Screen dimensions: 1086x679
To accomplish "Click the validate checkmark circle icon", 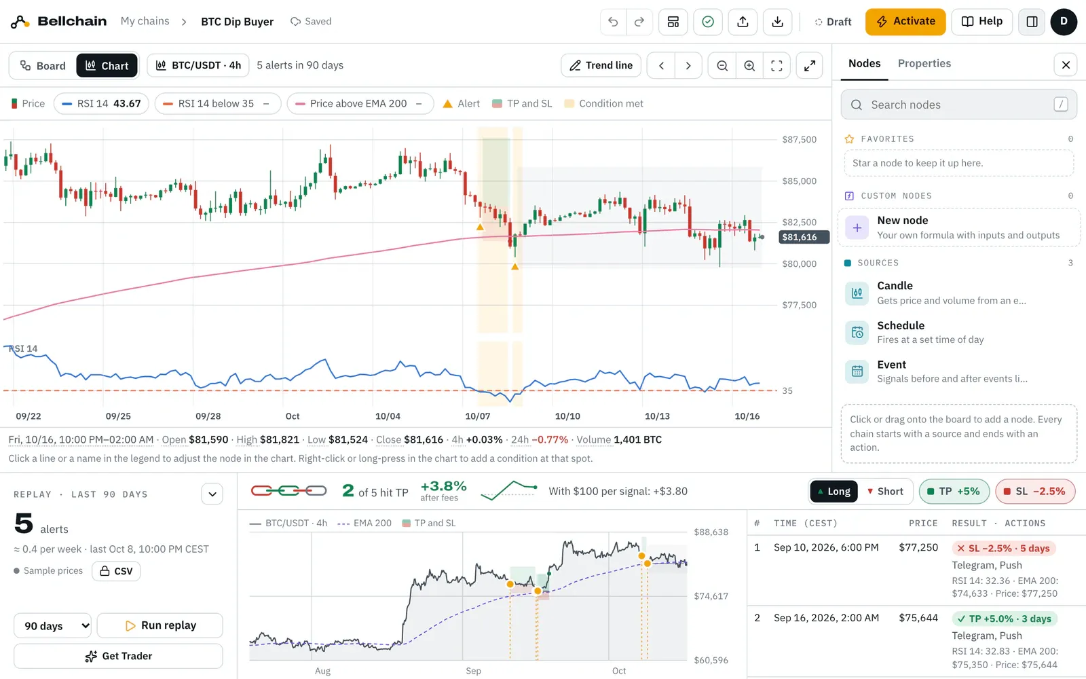I will tap(708, 22).
